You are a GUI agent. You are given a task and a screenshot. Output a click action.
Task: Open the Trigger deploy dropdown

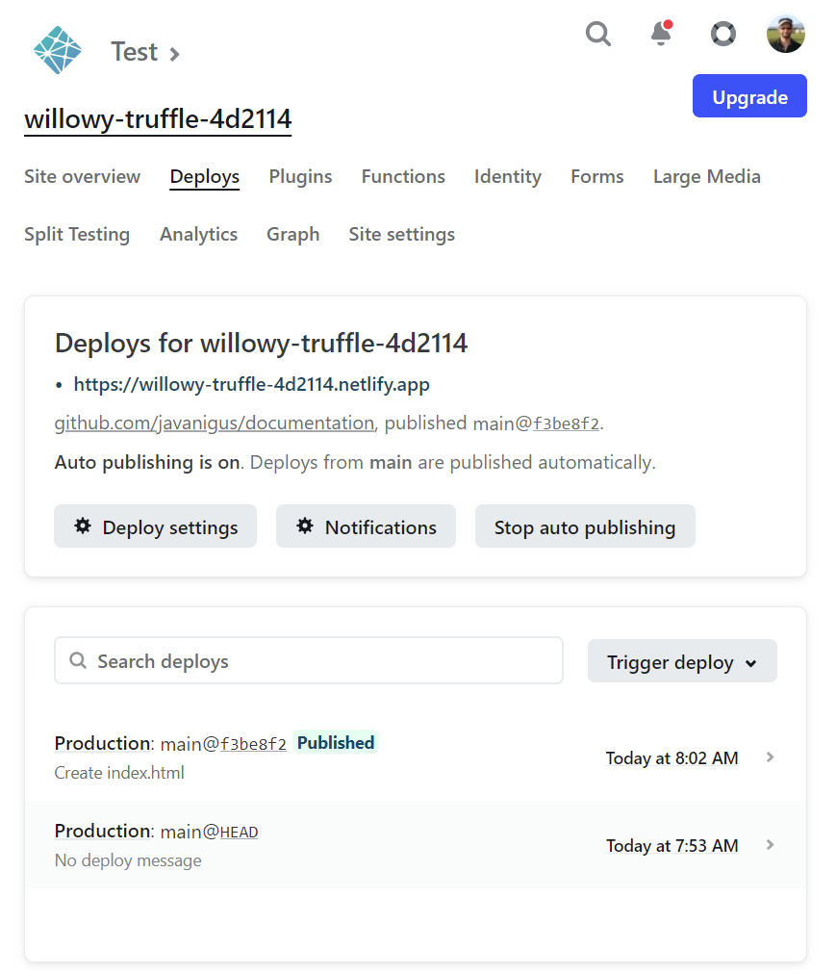tap(682, 661)
